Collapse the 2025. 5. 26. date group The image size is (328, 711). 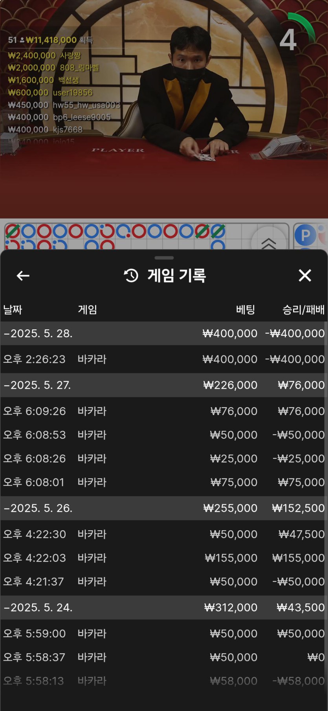tap(38, 508)
